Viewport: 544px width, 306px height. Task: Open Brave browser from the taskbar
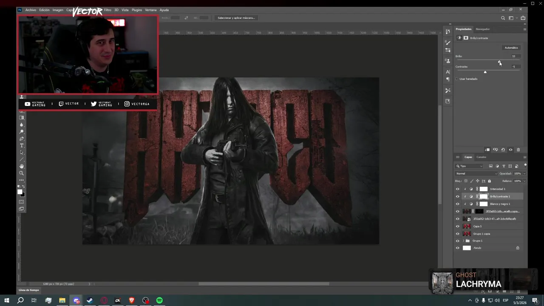(x=132, y=300)
